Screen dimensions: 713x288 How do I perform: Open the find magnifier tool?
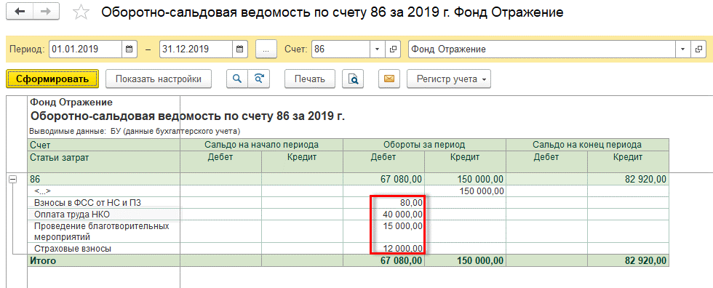[x=236, y=79]
